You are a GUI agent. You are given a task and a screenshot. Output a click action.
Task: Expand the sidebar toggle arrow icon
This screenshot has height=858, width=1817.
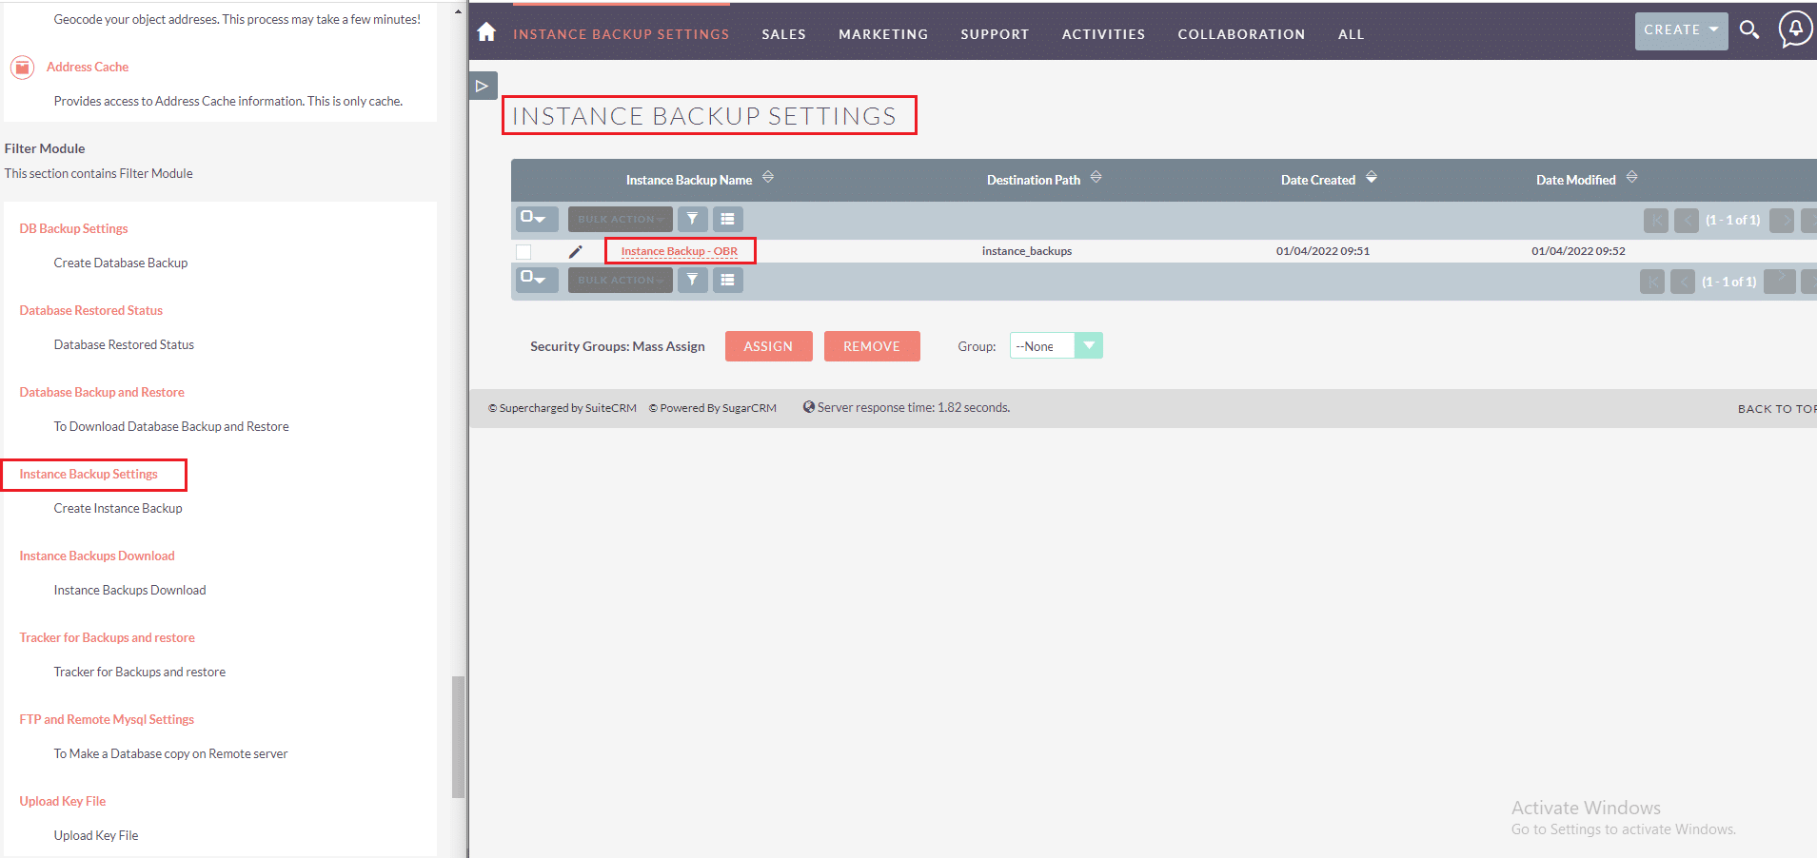[483, 86]
